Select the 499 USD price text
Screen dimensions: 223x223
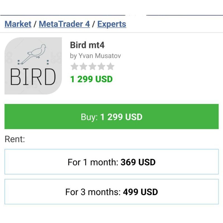pos(141,192)
